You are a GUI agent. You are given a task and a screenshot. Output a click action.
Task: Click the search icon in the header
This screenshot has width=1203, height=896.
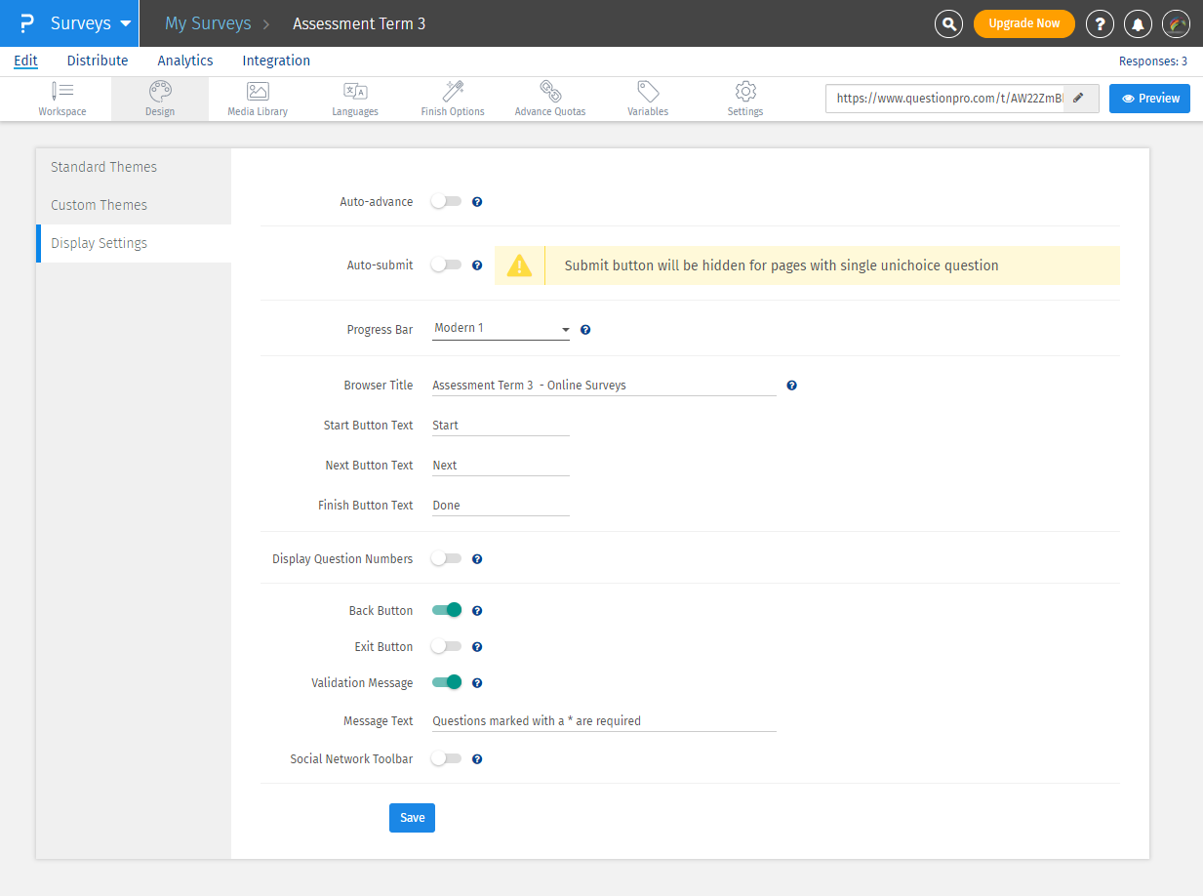[x=947, y=23]
